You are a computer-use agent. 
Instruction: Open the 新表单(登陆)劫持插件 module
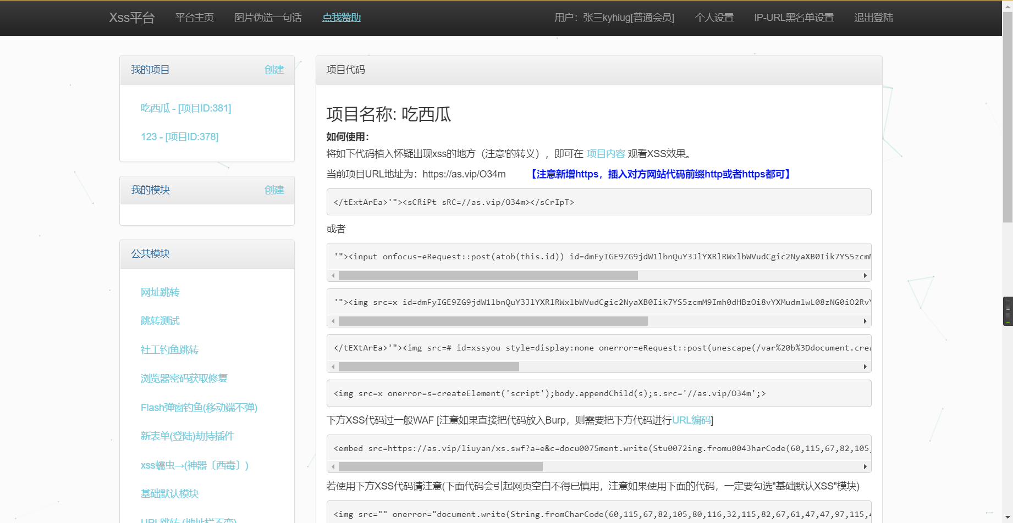(x=188, y=436)
